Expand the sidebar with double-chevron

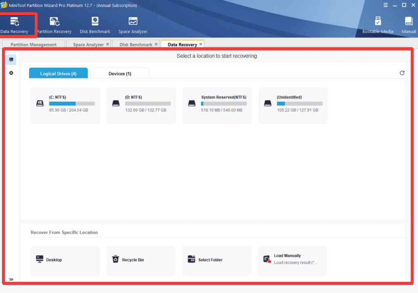tap(11, 280)
